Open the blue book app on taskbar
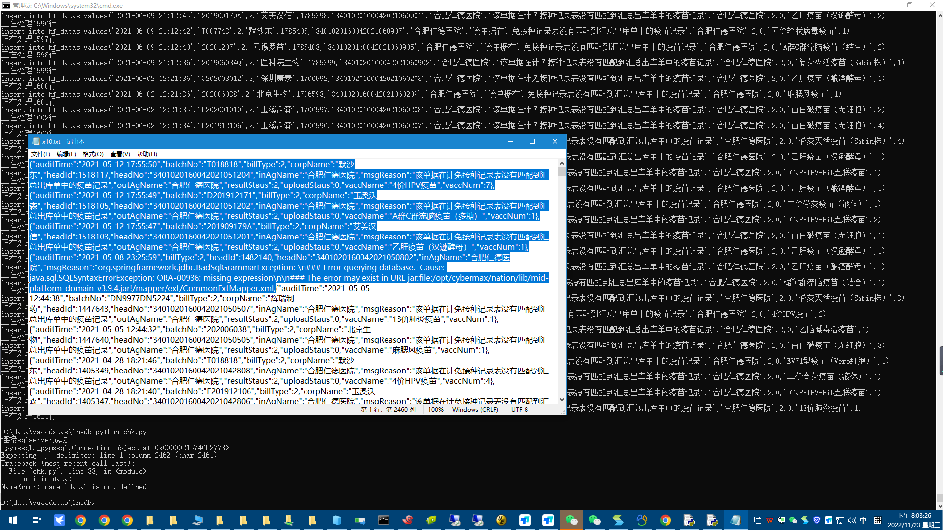 [336, 520]
